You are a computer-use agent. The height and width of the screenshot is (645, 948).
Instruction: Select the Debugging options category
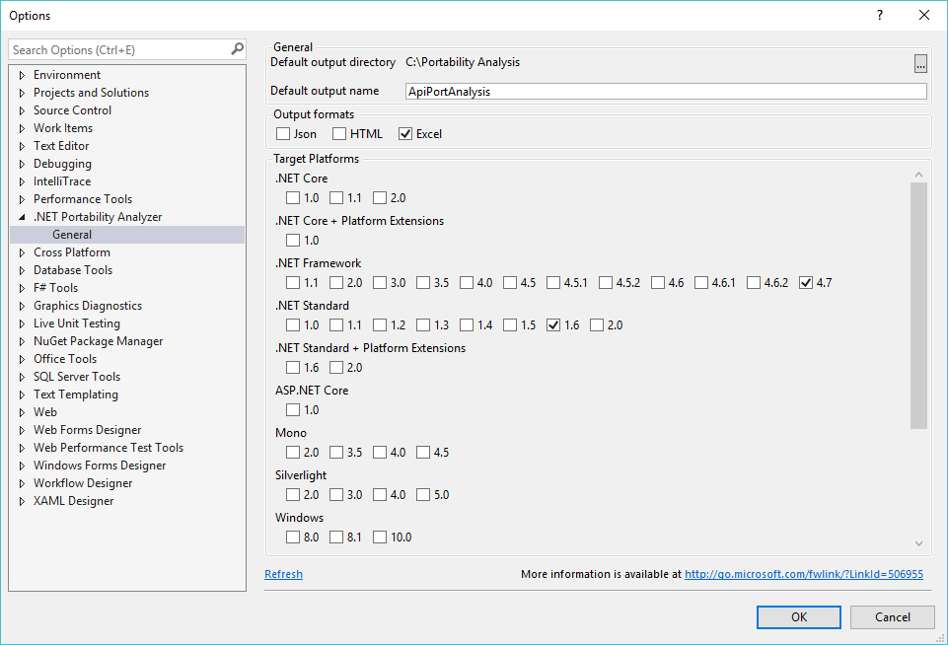point(62,164)
